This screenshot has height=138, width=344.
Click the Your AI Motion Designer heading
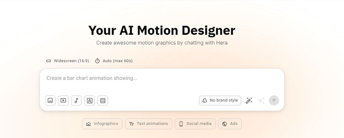pyautogui.click(x=162, y=30)
